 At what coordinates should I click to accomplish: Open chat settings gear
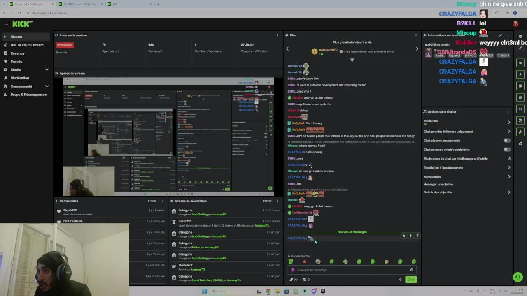coord(400,280)
